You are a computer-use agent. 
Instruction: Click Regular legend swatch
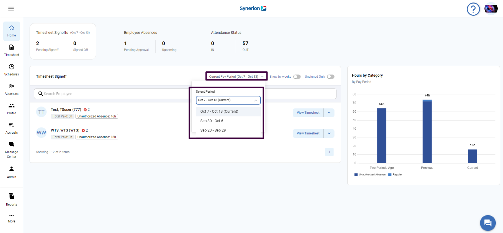coord(390,175)
